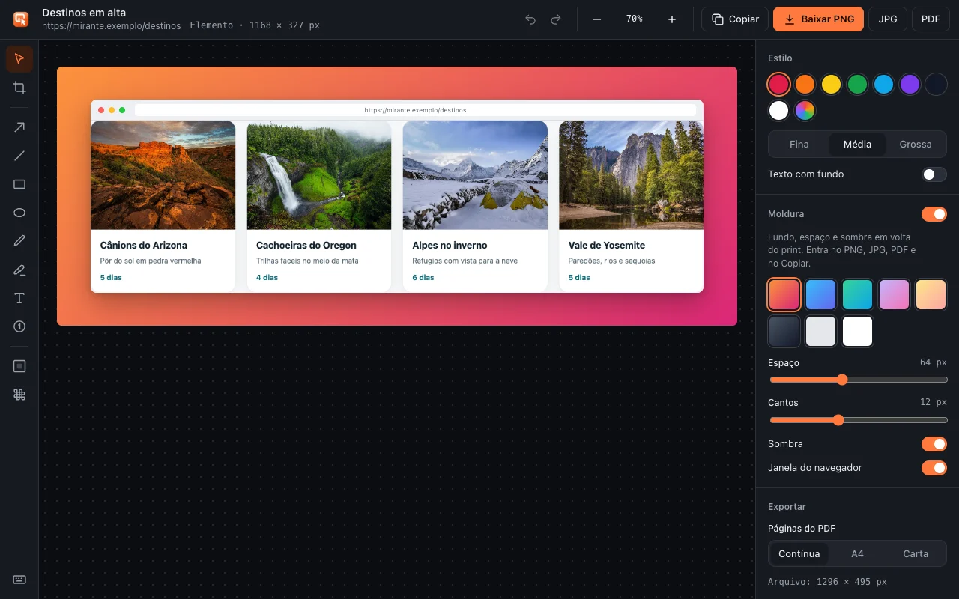Viewport: 959px width, 599px height.
Task: Choose Carta PDF page size
Action: click(x=916, y=554)
